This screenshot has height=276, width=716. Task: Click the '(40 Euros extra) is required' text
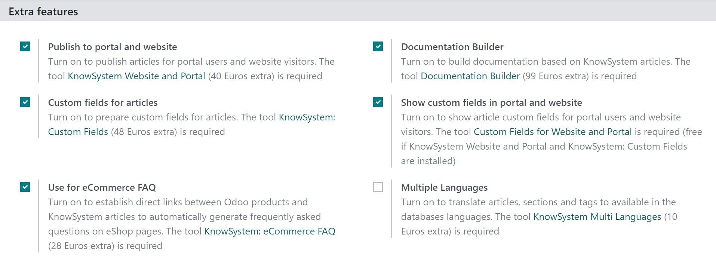click(265, 76)
